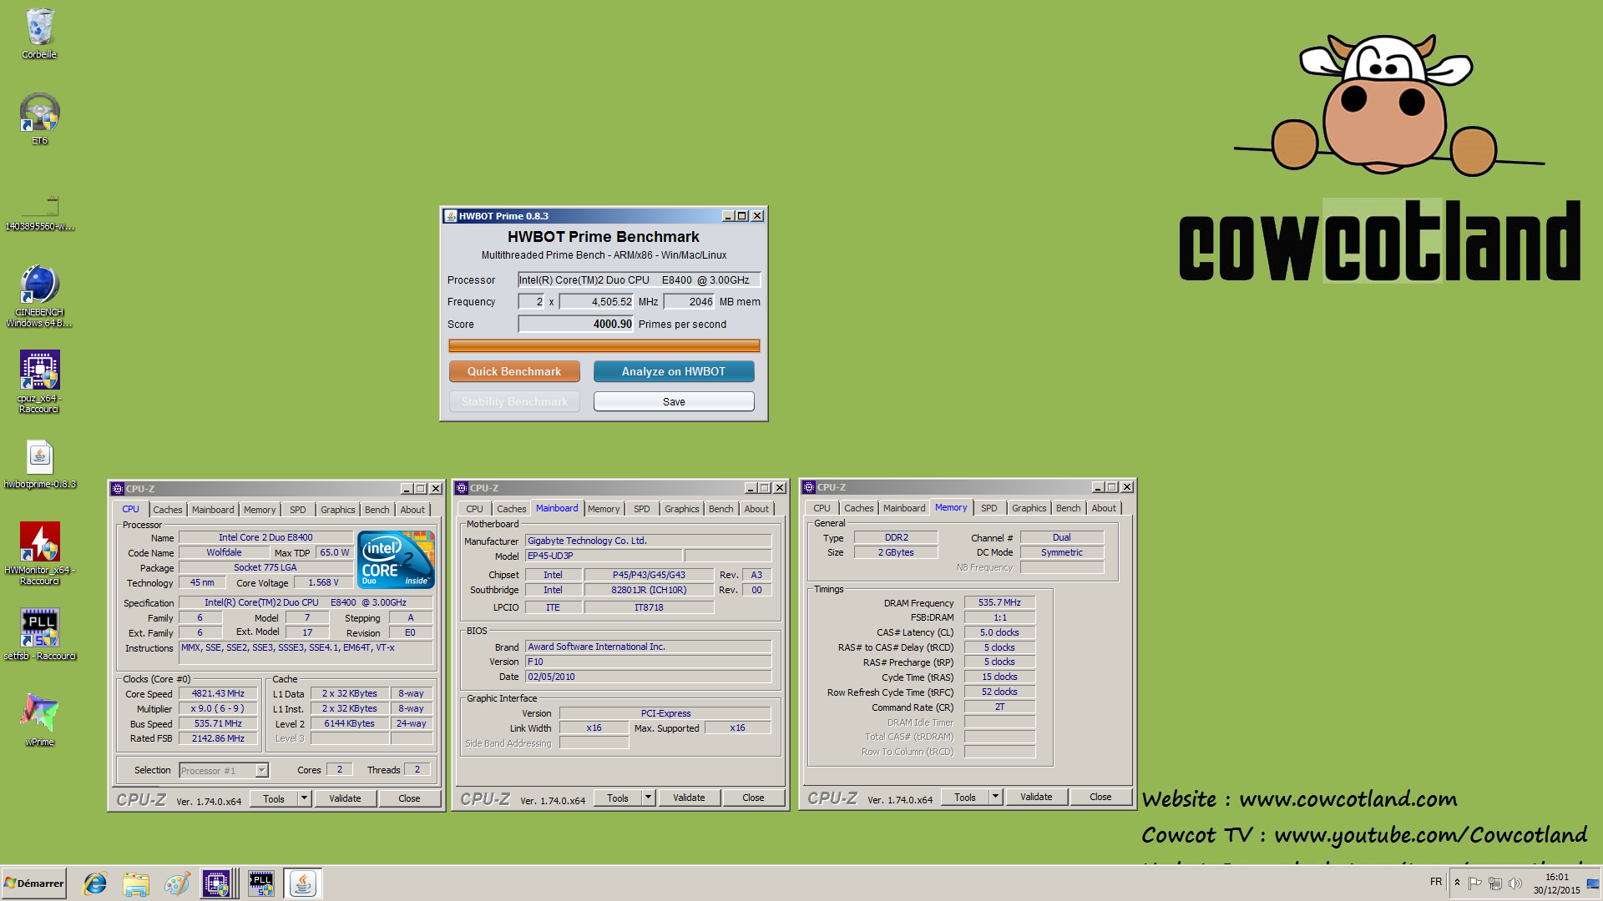Expand Tools arrow in Mainboard CPU-Z window
The width and height of the screenshot is (1603, 901).
(649, 798)
